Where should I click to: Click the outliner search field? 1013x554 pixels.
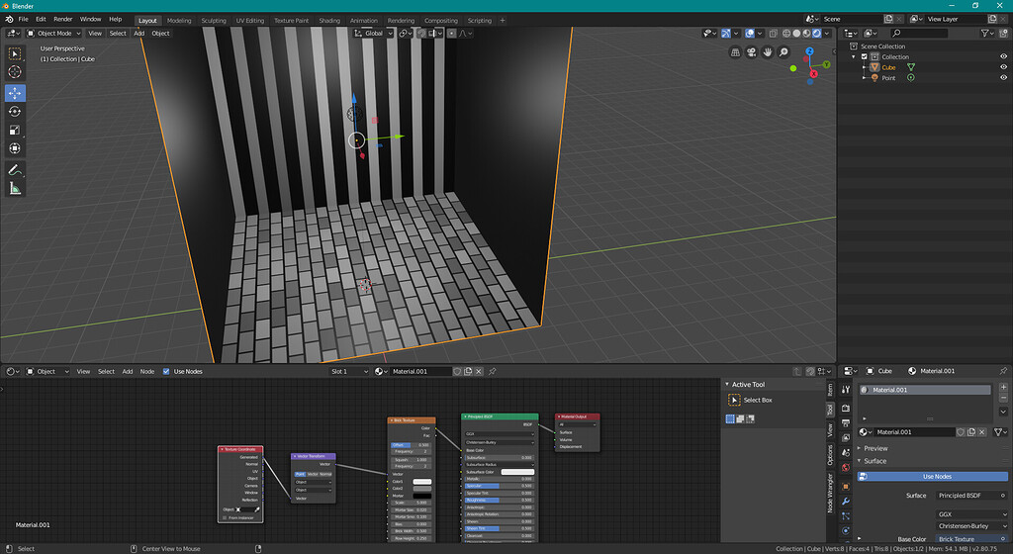(919, 33)
